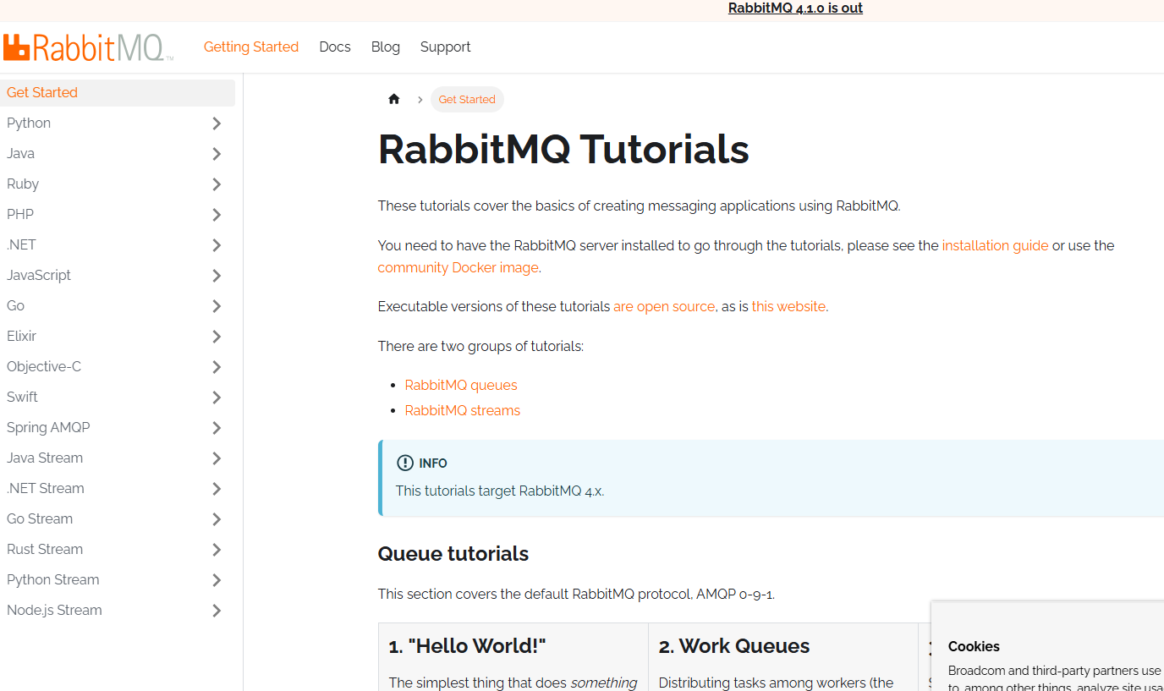
Task: Click the 'Queue tutorials' section heading
Action: pyautogui.click(x=453, y=554)
